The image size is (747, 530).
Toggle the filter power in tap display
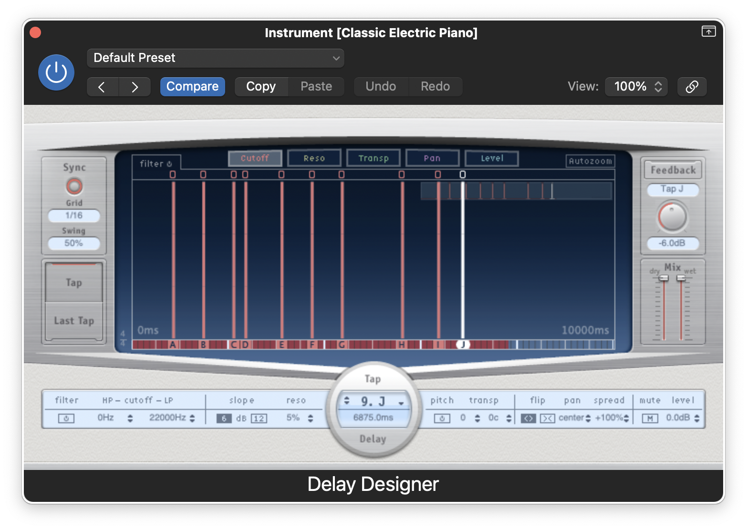(x=169, y=164)
